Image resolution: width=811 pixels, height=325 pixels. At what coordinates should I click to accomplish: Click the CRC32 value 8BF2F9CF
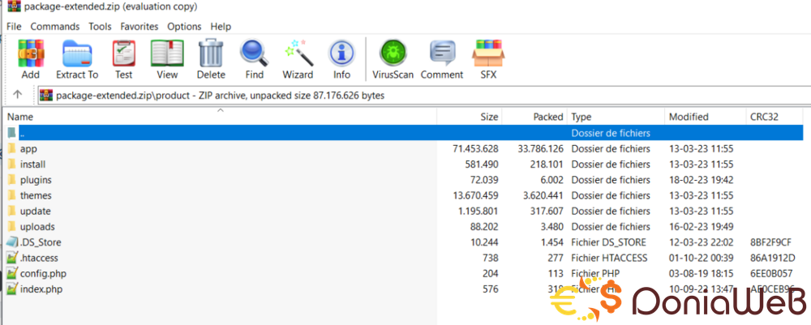point(772,242)
